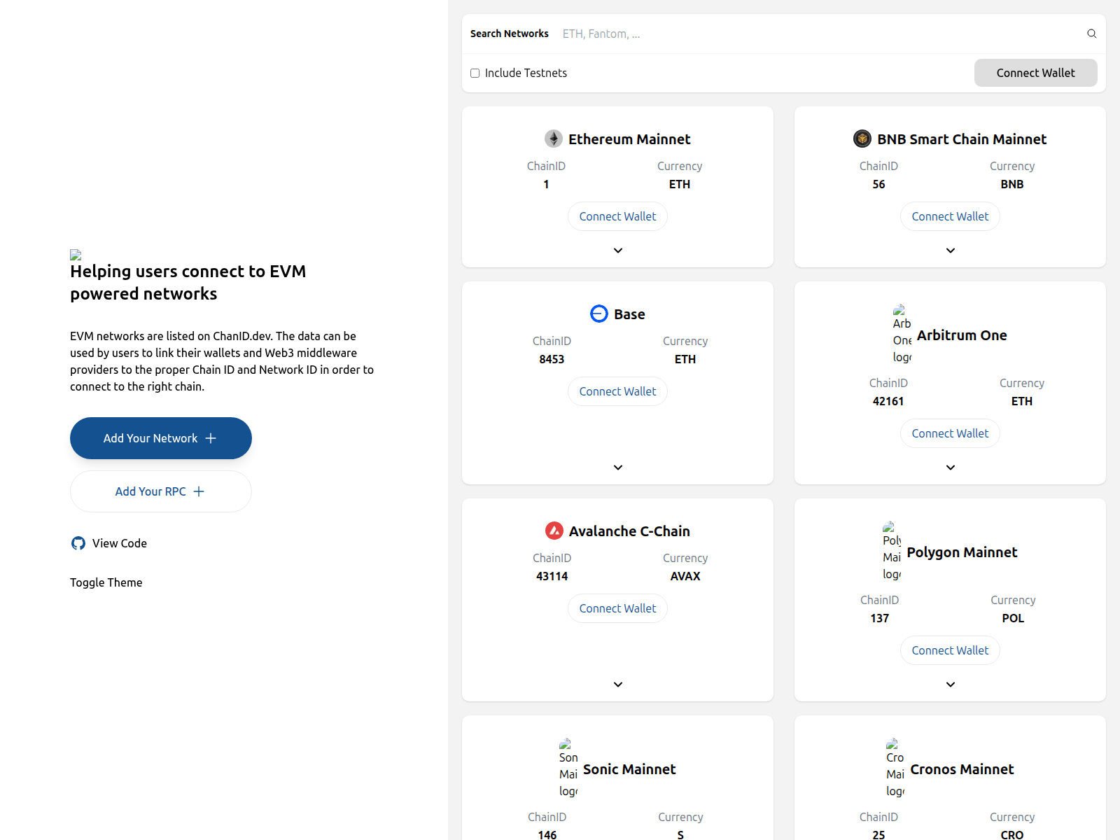Connect wallet to Arbitrum One
Image resolution: width=1120 pixels, height=840 pixels.
(x=951, y=433)
